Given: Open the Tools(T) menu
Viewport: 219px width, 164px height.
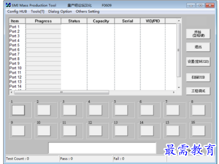Looking at the screenshot, I should click(38, 12).
